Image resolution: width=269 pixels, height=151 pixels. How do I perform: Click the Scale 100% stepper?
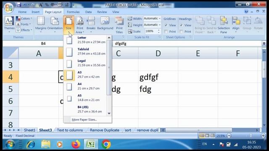[x=159, y=31]
